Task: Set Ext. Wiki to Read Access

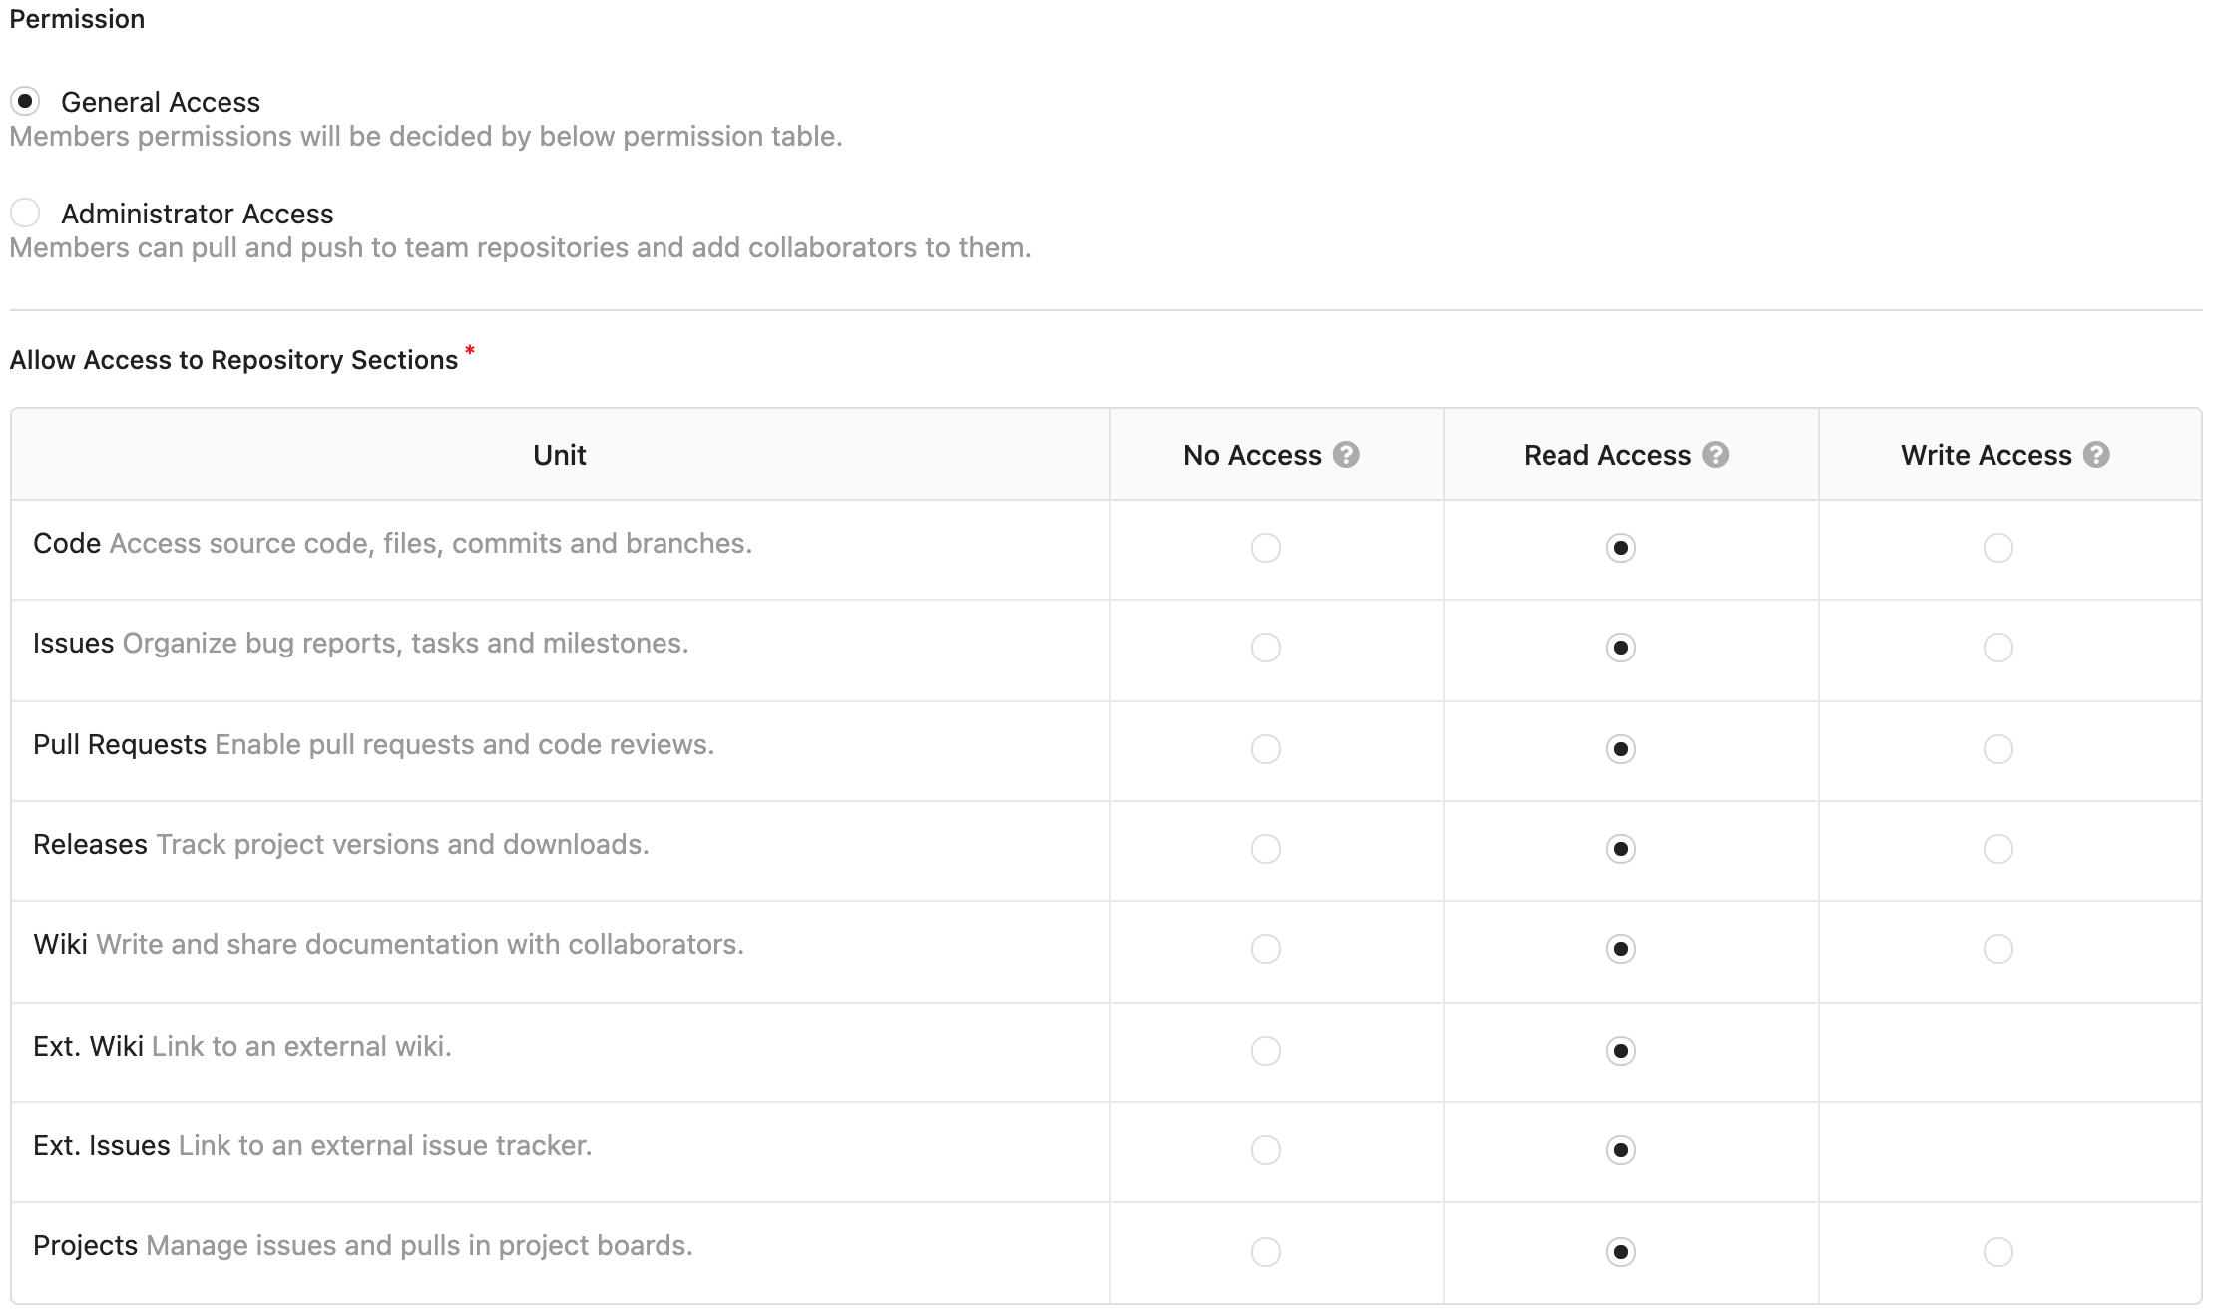Action: click(1621, 1051)
